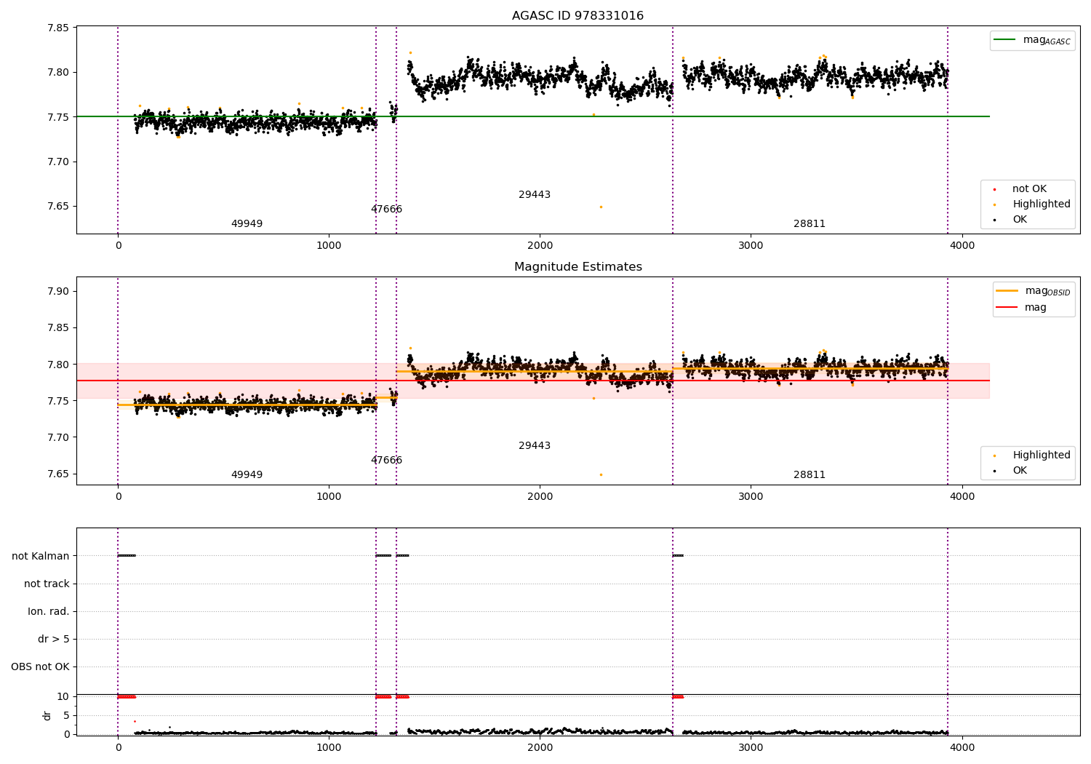1091x764 pixels.
Task: Click the 'dr' y-axis label
Action: [47, 715]
